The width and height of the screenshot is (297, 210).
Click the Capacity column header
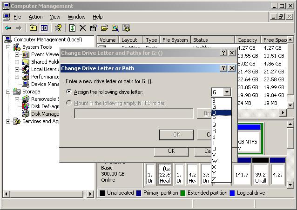[x=247, y=40]
